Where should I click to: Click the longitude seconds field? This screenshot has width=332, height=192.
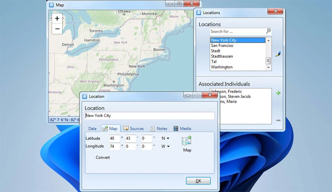click(147, 146)
